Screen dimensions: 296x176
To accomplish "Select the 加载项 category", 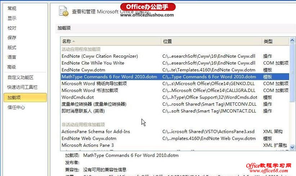I will [25, 97].
